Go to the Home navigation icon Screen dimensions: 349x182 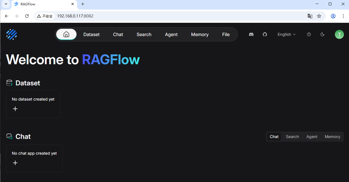pyautogui.click(x=66, y=34)
